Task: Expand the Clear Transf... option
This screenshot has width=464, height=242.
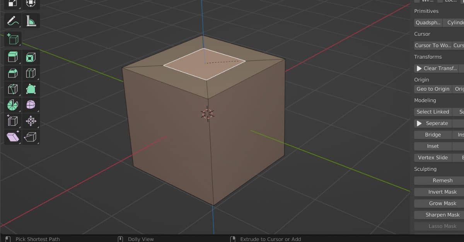Action: (419, 69)
